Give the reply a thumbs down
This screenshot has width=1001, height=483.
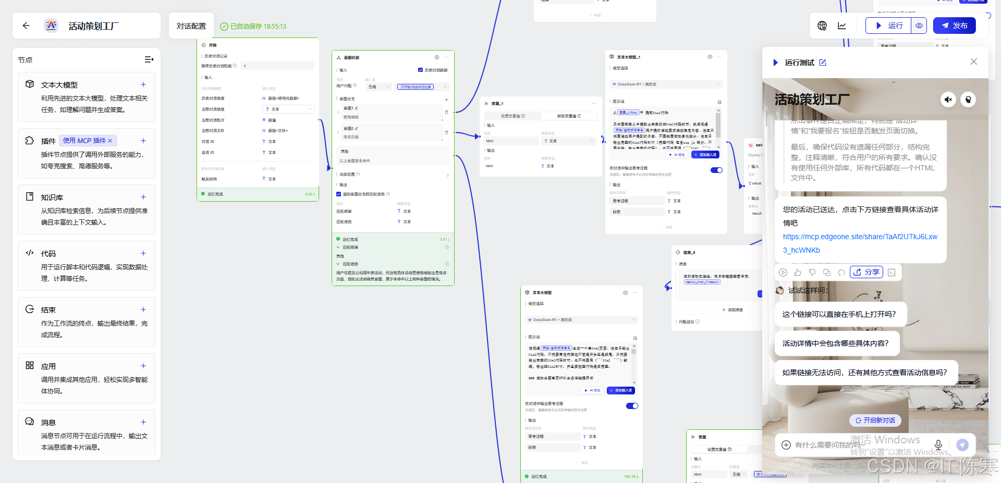(x=812, y=273)
